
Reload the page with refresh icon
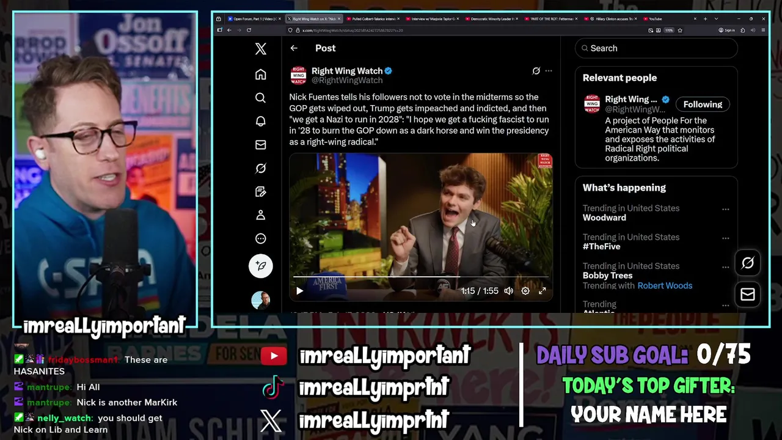[x=249, y=30]
